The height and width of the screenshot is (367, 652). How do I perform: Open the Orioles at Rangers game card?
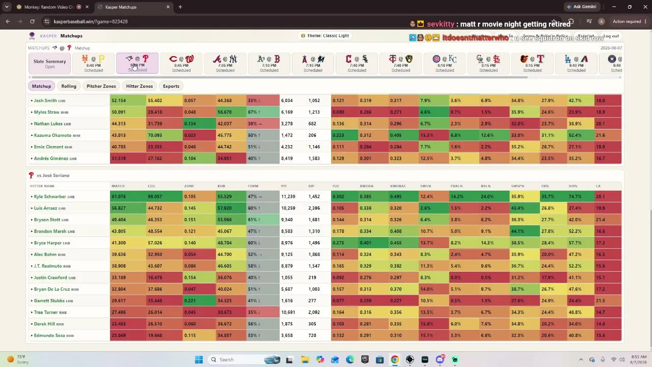(532, 63)
